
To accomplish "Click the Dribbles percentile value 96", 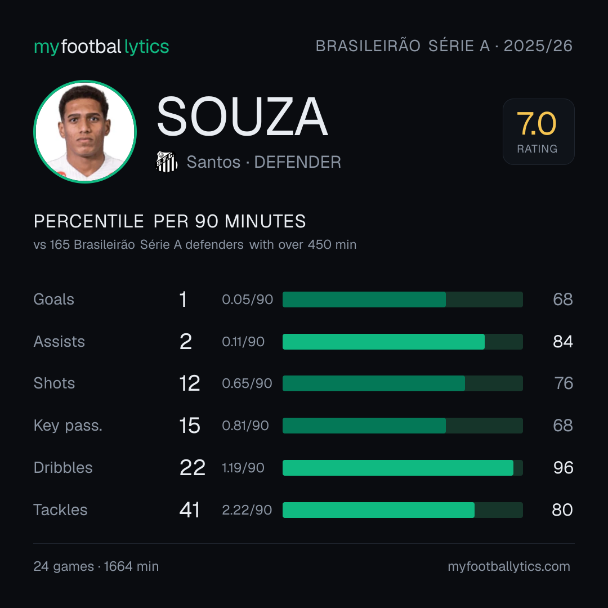I will pyautogui.click(x=563, y=468).
